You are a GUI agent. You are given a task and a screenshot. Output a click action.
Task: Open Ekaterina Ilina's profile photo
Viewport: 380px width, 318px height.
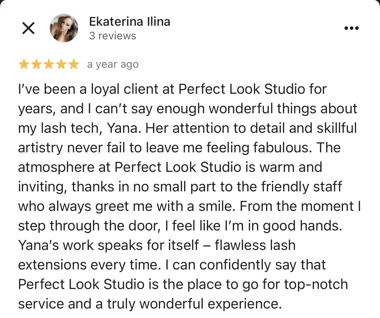pos(64,28)
